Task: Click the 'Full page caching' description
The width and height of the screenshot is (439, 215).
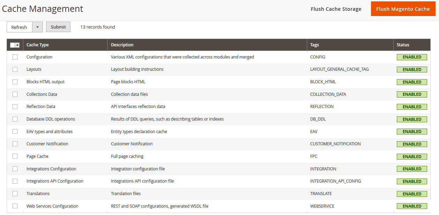Action: click(127, 156)
